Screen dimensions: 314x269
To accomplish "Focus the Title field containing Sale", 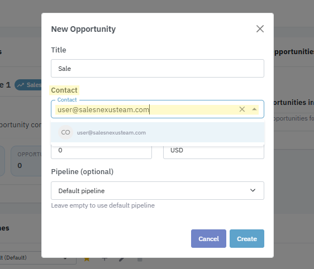I will tap(158, 69).
